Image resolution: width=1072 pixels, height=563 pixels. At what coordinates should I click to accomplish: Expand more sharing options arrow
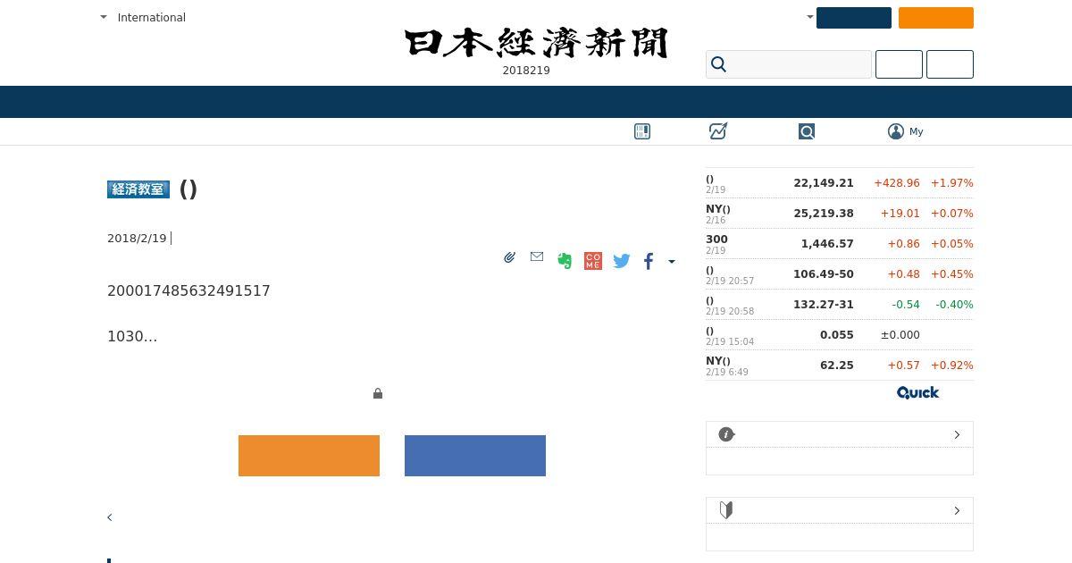click(x=672, y=262)
